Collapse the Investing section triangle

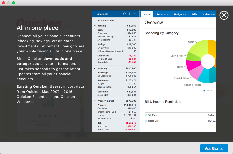point(95,68)
